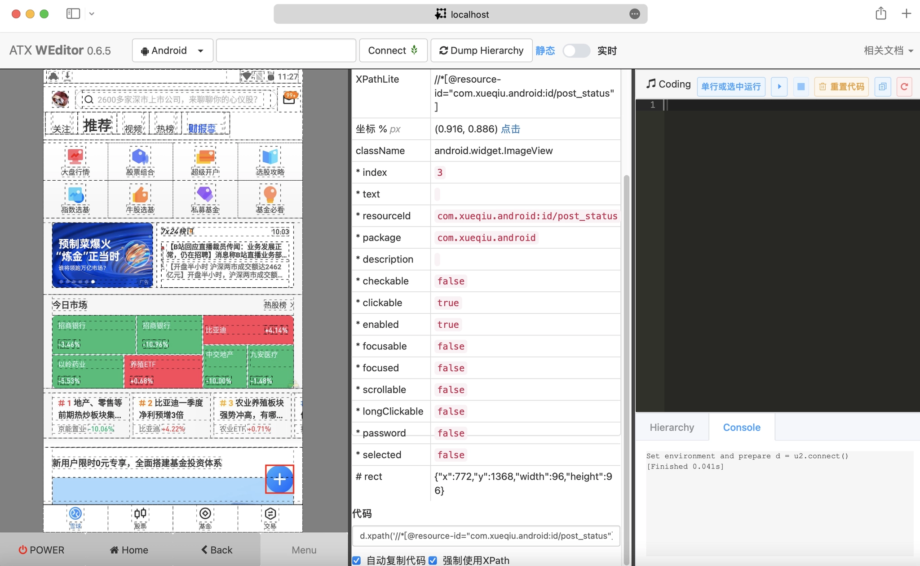Switch to the Console tab
The height and width of the screenshot is (566, 920).
742,427
